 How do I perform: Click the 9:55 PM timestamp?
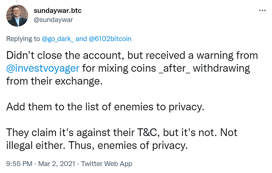[19, 164]
